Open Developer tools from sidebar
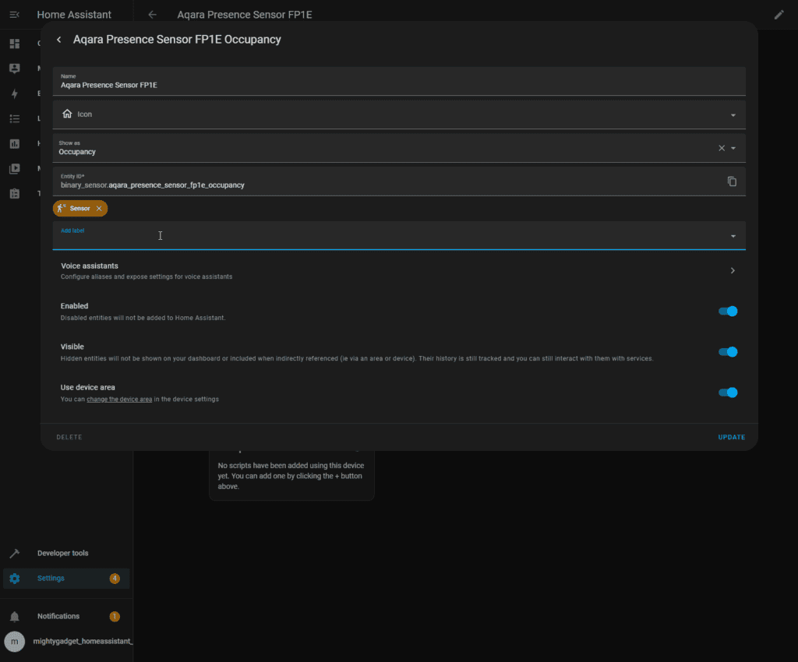This screenshot has width=798, height=662. click(x=62, y=554)
